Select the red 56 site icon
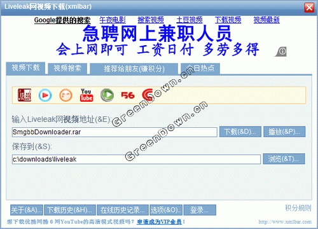 128,95
